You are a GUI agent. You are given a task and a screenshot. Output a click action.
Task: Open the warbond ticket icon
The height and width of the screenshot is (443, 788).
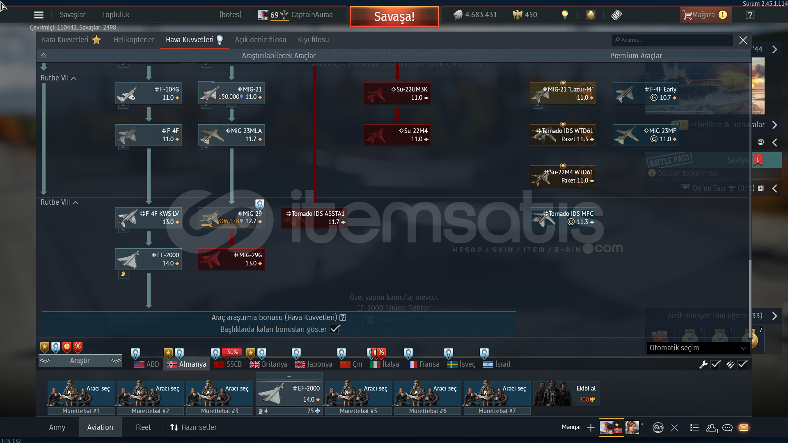616,15
